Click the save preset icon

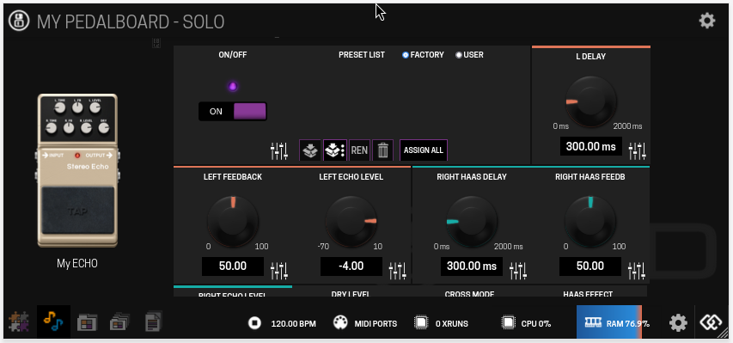click(x=310, y=150)
